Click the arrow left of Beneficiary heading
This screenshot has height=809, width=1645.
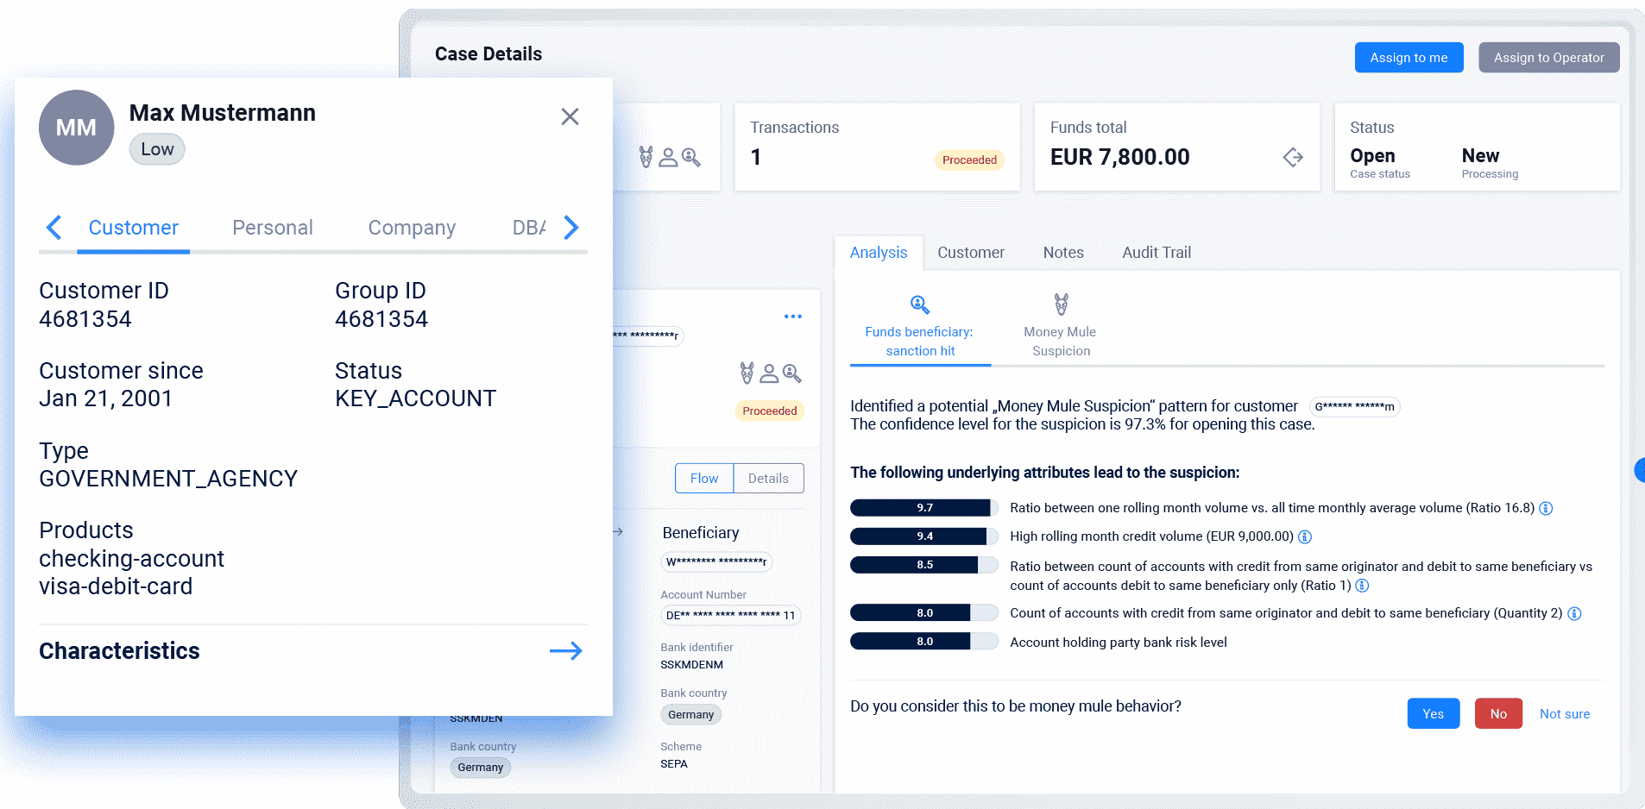click(x=618, y=532)
